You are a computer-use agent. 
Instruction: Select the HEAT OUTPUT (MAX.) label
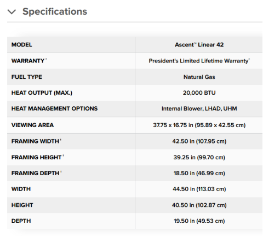[x=42, y=93]
